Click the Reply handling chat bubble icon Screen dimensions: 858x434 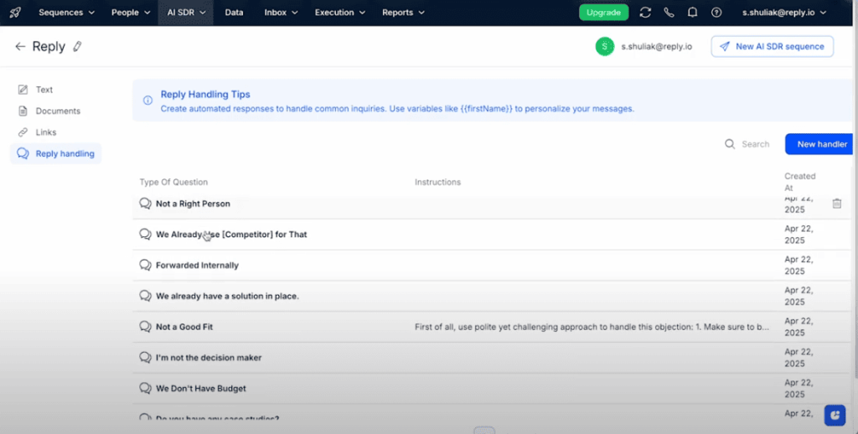(23, 154)
